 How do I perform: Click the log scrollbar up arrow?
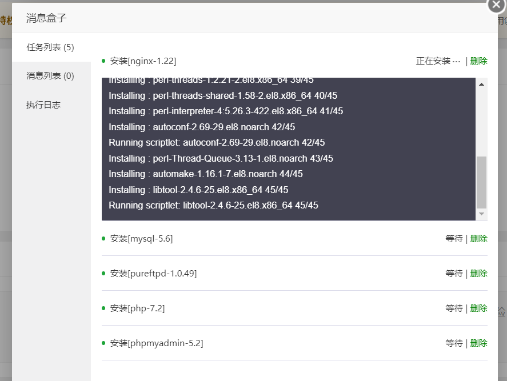(481, 85)
